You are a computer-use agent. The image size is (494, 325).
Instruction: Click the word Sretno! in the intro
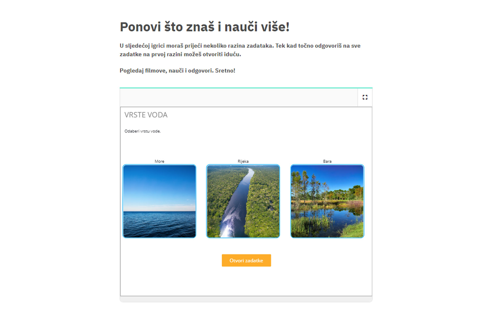[x=225, y=70]
